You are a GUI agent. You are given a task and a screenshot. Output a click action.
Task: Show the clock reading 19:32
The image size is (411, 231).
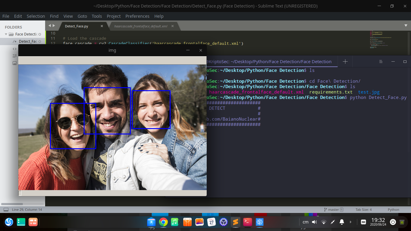(x=378, y=220)
